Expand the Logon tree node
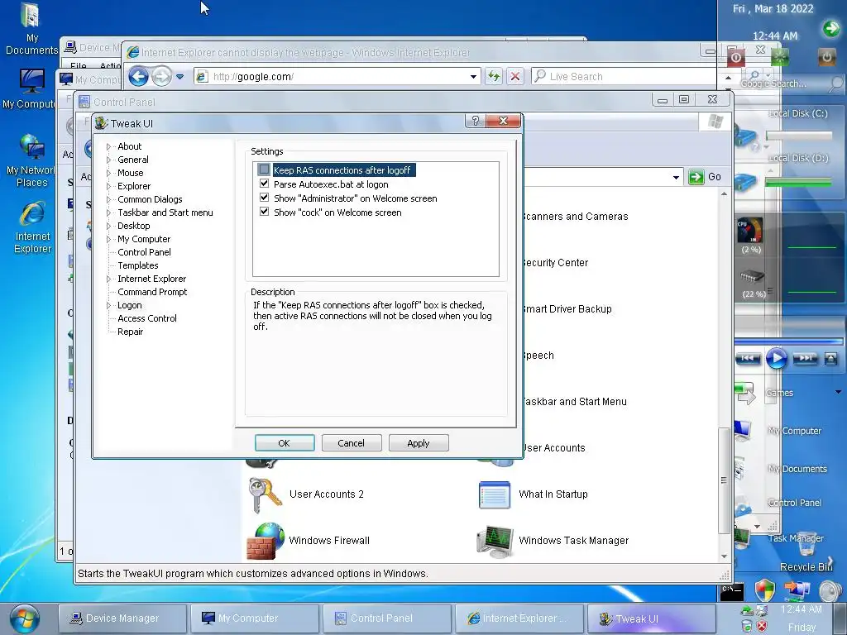847x635 pixels. coord(108,305)
